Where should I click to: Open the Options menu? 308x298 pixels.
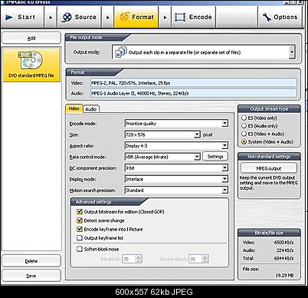coord(280,17)
